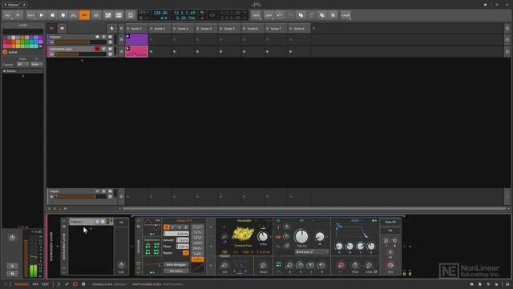This screenshot has width=513, height=289.
Task: Open the channel To dropdown set to Same
Action: [x=36, y=64]
